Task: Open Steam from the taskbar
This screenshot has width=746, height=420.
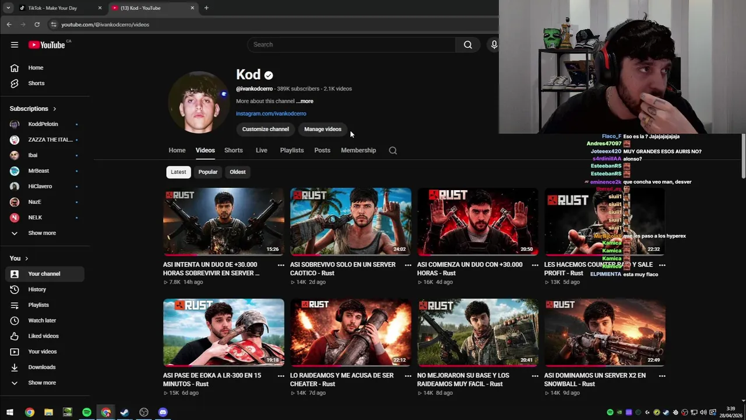Action: coord(125,412)
